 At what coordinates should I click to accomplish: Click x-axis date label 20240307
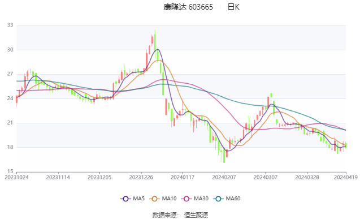266,177
